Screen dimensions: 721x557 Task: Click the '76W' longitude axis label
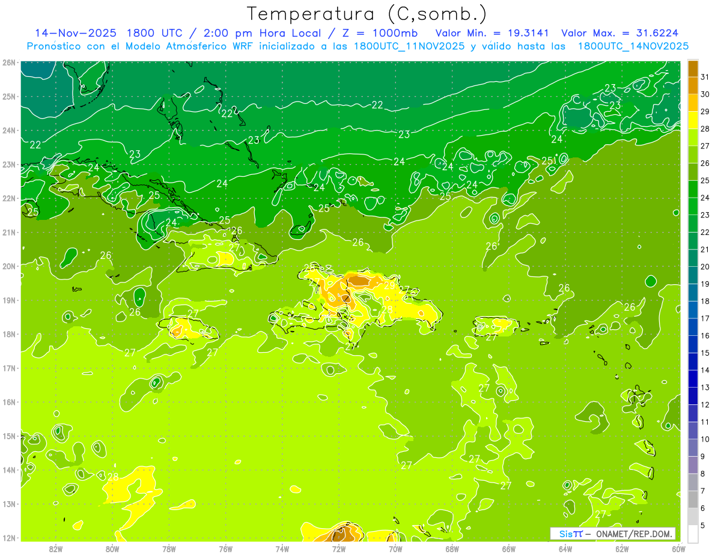(225, 549)
